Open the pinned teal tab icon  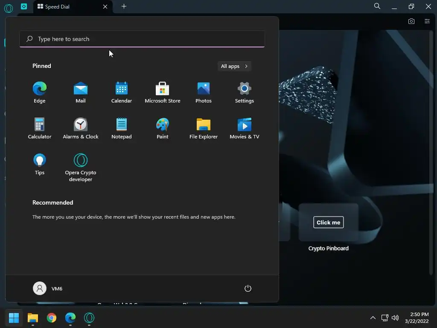pos(24,6)
